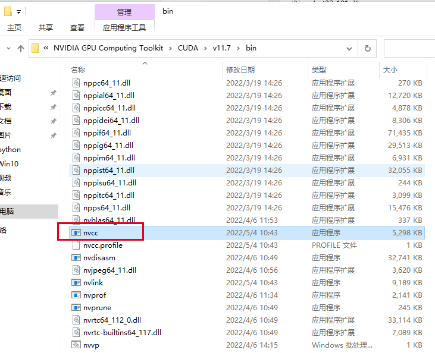Navigate to v11.7 in the breadcrumb path
The width and height of the screenshot is (435, 353).
click(221, 48)
